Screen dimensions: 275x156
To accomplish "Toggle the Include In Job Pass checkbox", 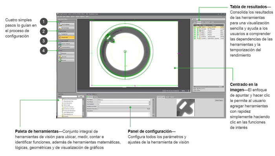I will pyautogui.click(x=98, y=106).
